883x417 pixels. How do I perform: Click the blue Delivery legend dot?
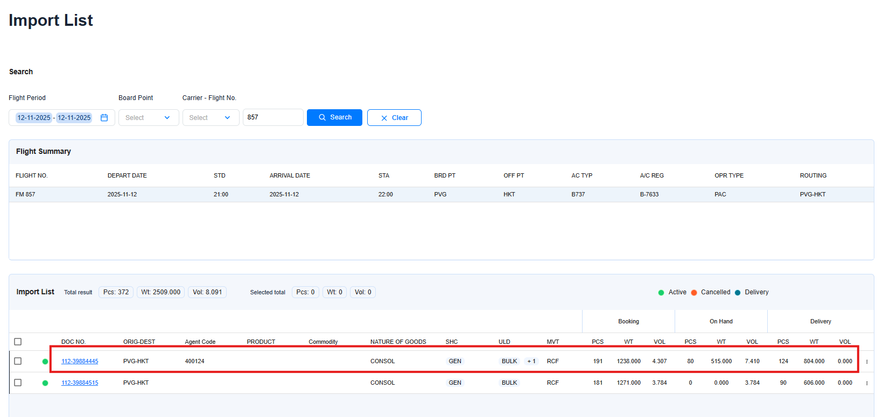pos(738,293)
